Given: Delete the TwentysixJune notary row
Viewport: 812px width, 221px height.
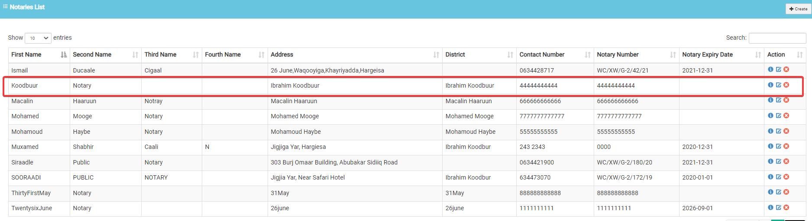Looking at the screenshot, I should tap(786, 208).
